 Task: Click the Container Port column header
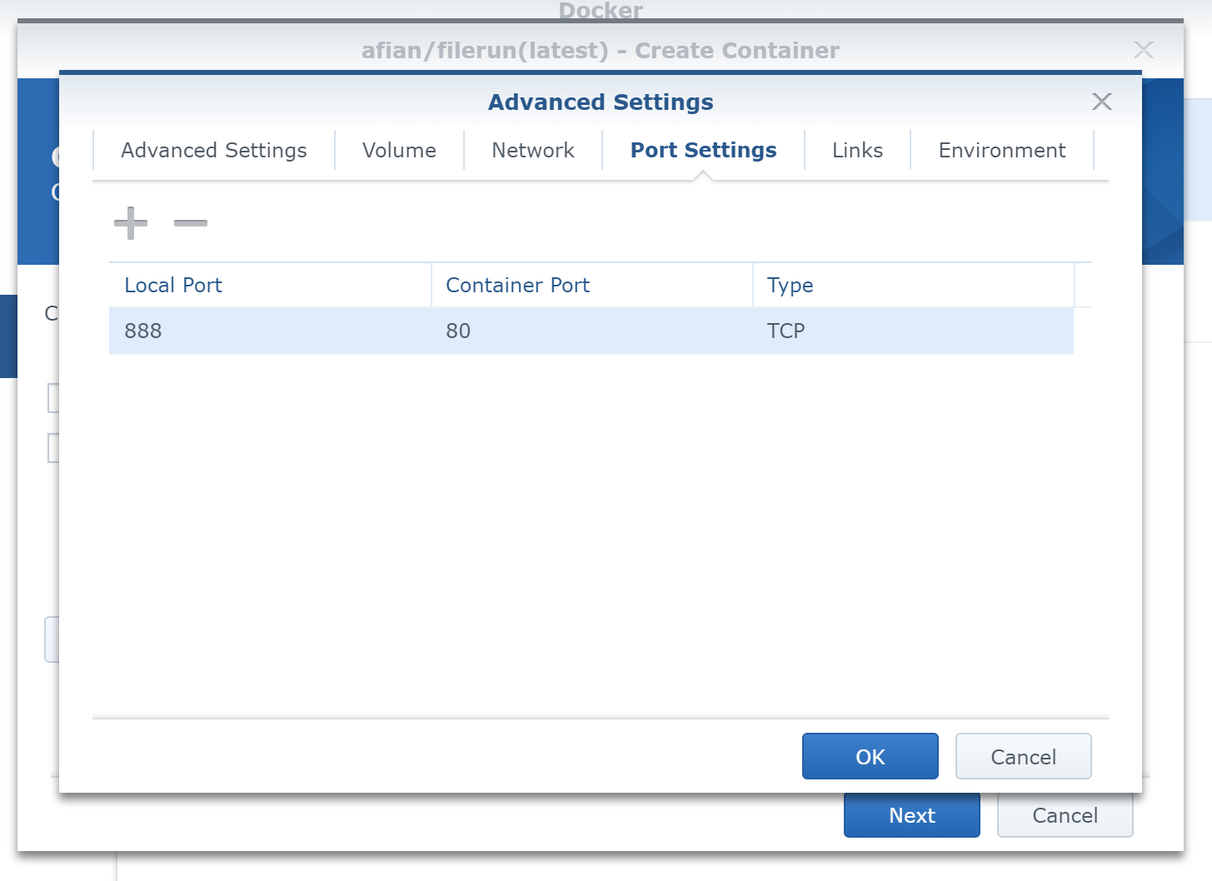coord(517,286)
